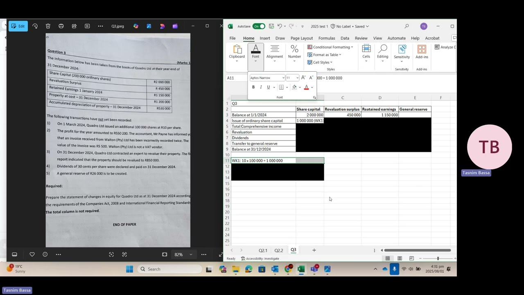
Task: Switch to the Automate ribbon tab
Action: pyautogui.click(x=397, y=38)
